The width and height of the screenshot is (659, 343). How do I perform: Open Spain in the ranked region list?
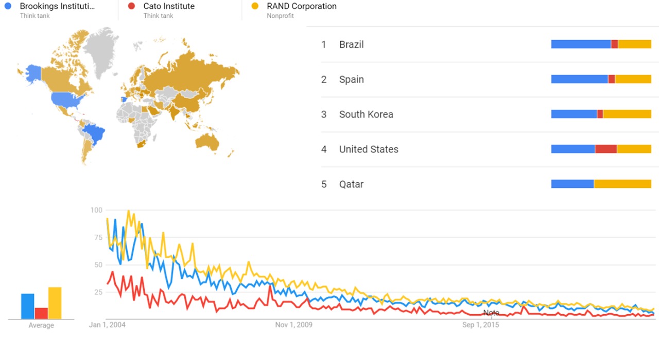351,80
